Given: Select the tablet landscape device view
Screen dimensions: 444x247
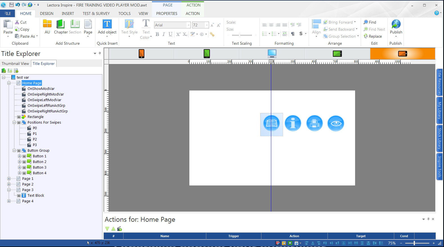Looking at the screenshot, I should point(337,53).
